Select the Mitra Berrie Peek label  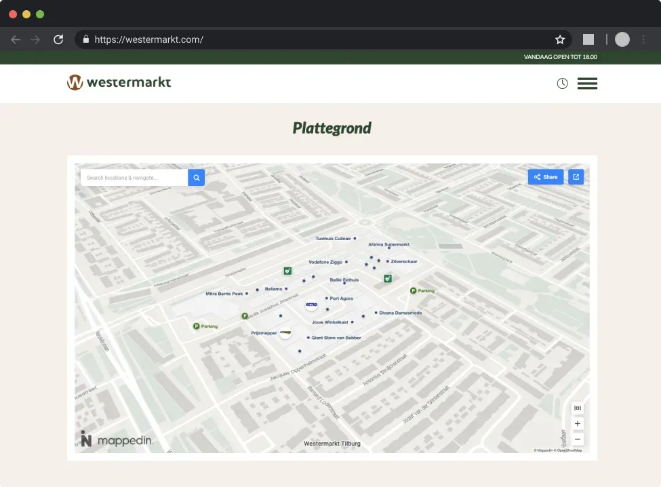(224, 294)
